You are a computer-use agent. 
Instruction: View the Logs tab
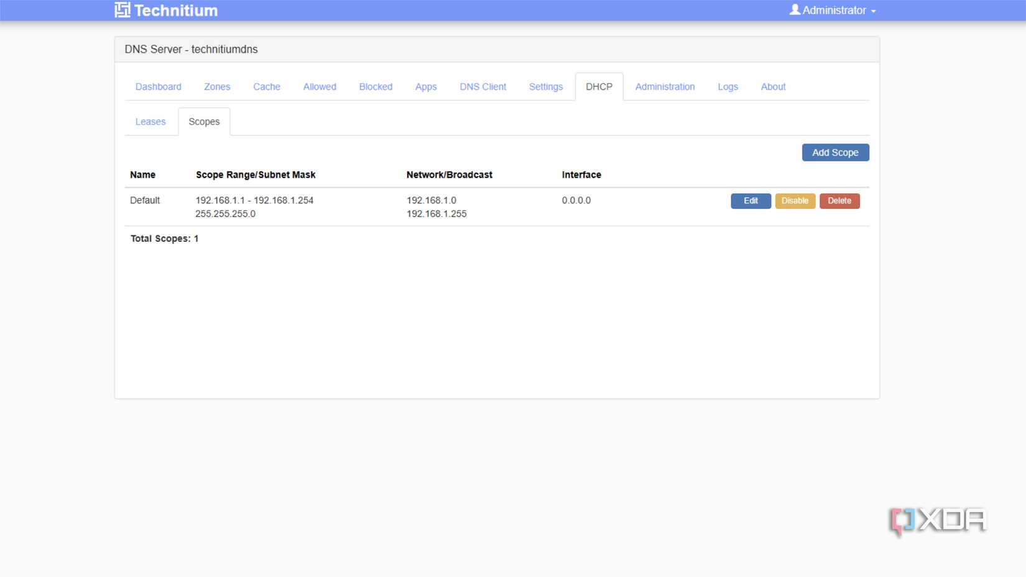pos(728,86)
